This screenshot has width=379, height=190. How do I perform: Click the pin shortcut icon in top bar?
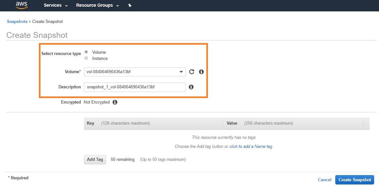pyautogui.click(x=130, y=6)
